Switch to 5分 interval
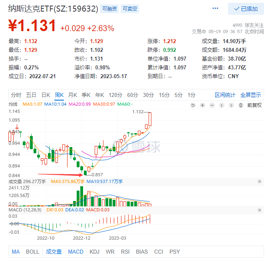270x262 pixels. [179, 95]
